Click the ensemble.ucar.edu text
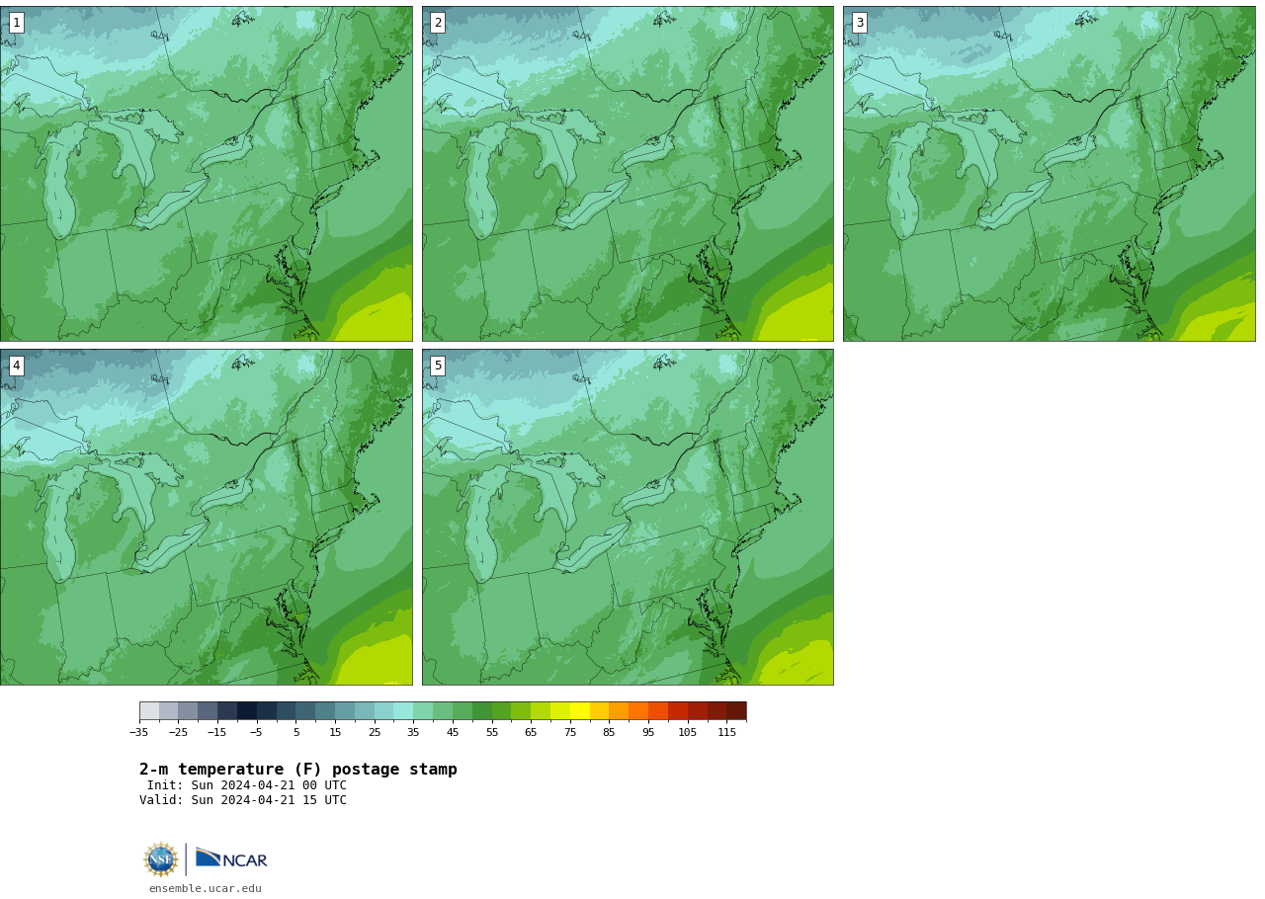The height and width of the screenshot is (899, 1265). [x=206, y=889]
